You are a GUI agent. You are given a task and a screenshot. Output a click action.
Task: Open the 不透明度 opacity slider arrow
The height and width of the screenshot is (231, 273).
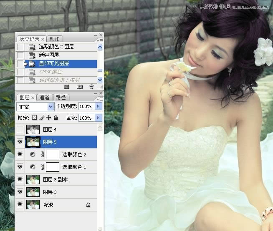(x=99, y=107)
